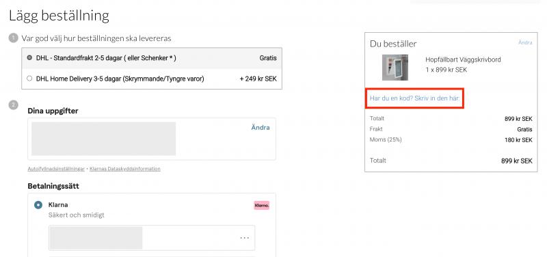The height and width of the screenshot is (257, 547).
Task: Click the 'Frakt' label in order summary
Action: pyautogui.click(x=376, y=129)
